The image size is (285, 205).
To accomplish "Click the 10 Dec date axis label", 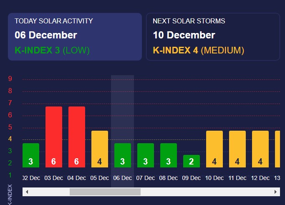I will tap(214, 178).
